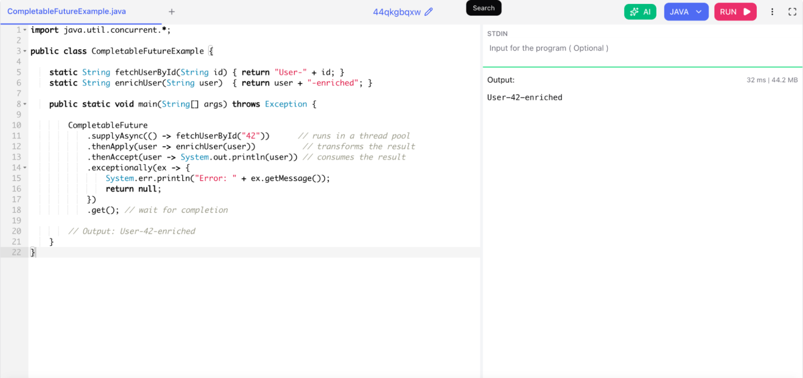The height and width of the screenshot is (378, 803).
Task: Collapse the exceptionally lambda fold at line 14
Action: coord(25,168)
